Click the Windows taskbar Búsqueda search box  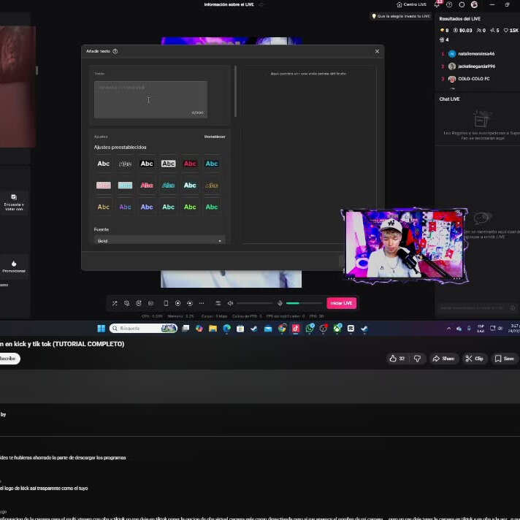tap(143, 329)
